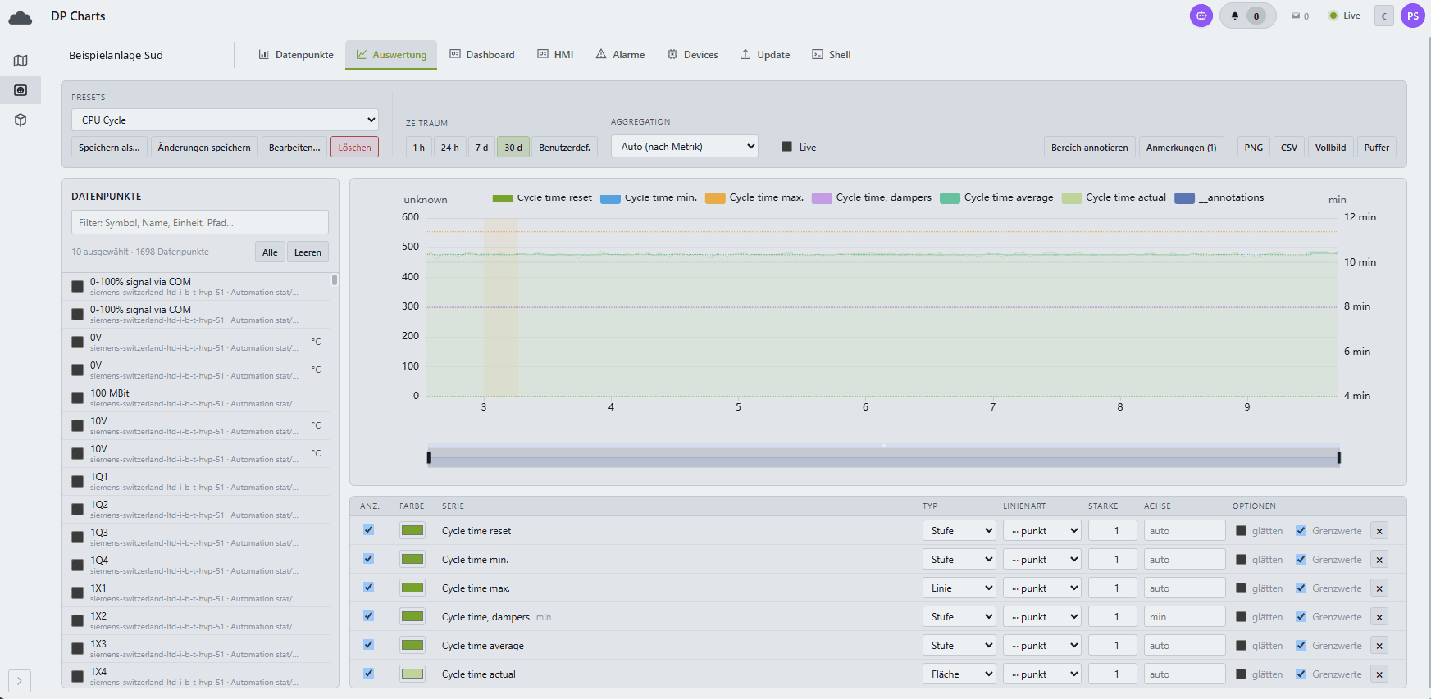Remove the Cycle time min. series
This screenshot has width=1431, height=699.
(x=1379, y=560)
